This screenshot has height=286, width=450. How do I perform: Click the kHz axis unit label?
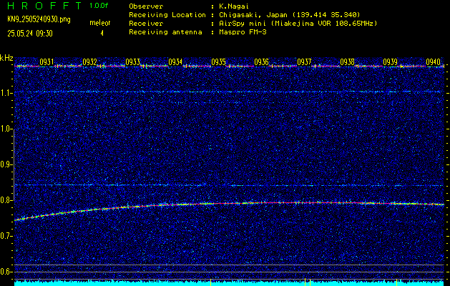pyautogui.click(x=6, y=58)
